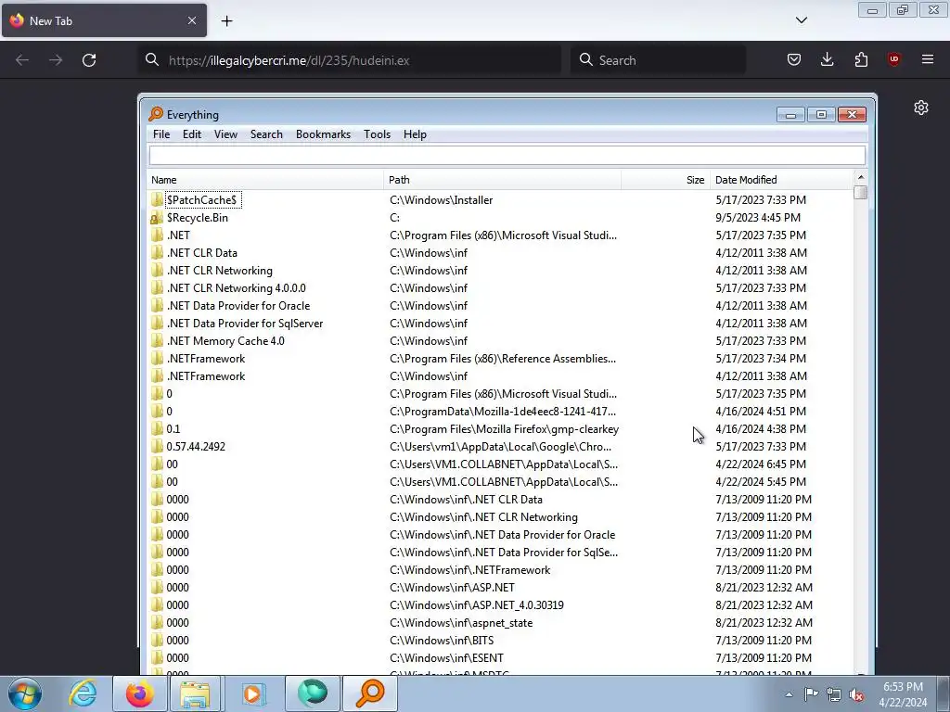Open the Help menu in Everything
This screenshot has width=950, height=712.
coord(415,134)
